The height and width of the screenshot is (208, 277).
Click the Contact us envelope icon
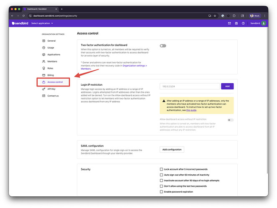pyautogui.click(x=43, y=96)
